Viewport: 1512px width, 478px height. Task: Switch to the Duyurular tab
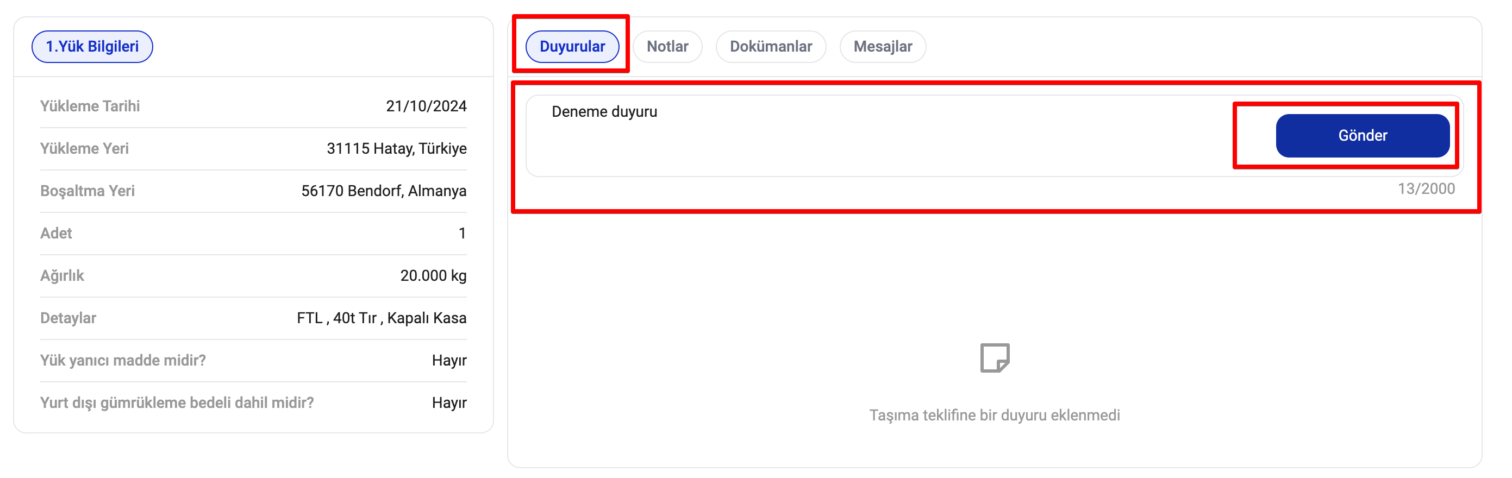572,46
